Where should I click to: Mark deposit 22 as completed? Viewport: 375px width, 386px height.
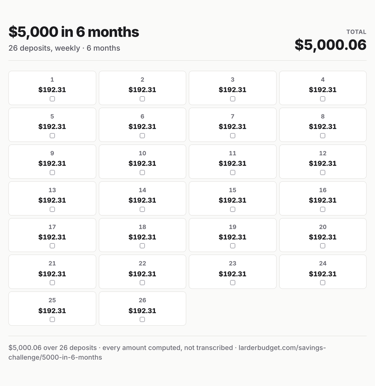tap(142, 283)
